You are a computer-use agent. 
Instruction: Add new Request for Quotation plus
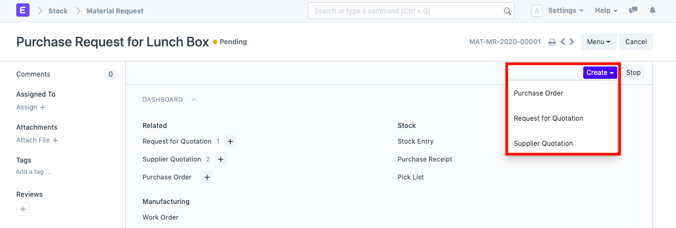(231, 141)
